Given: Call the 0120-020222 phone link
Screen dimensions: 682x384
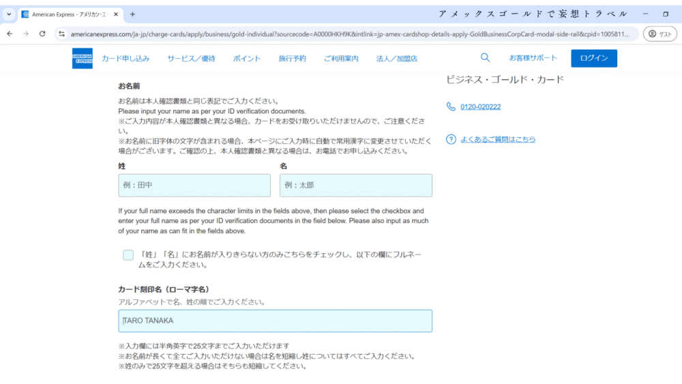Looking at the screenshot, I should click(481, 106).
